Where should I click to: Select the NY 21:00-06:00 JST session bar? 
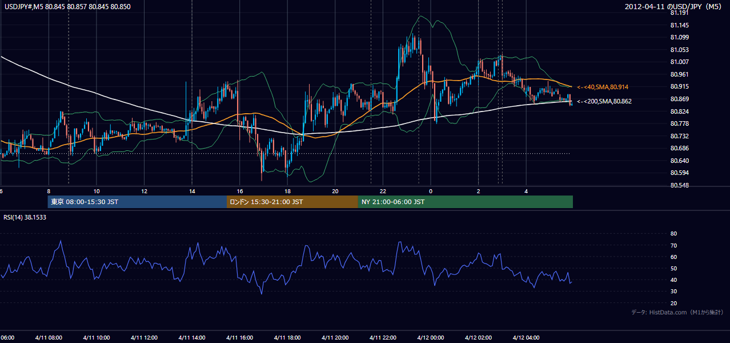(466, 202)
